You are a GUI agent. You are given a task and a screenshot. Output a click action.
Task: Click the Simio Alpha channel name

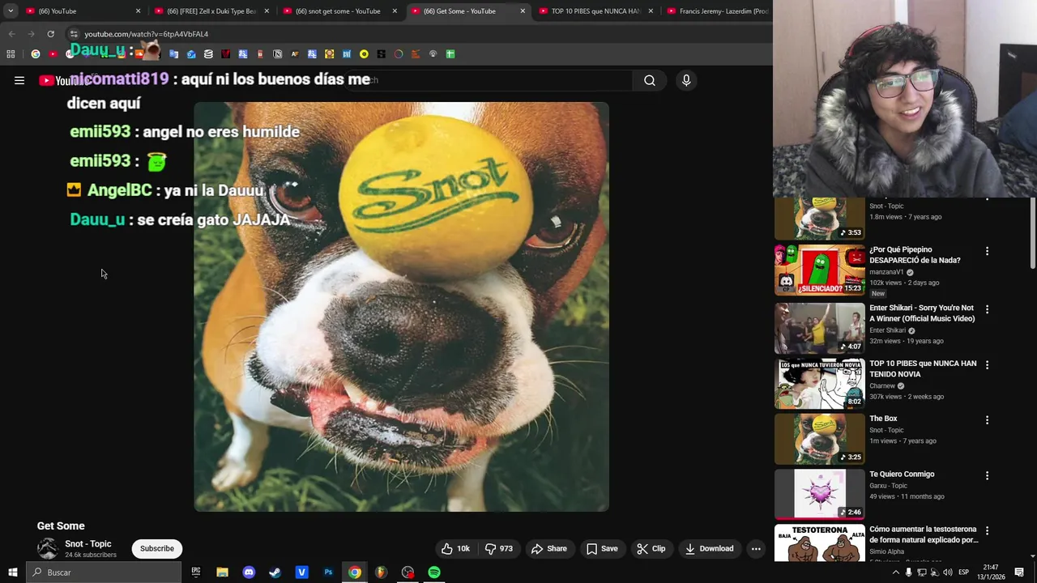[x=886, y=551]
